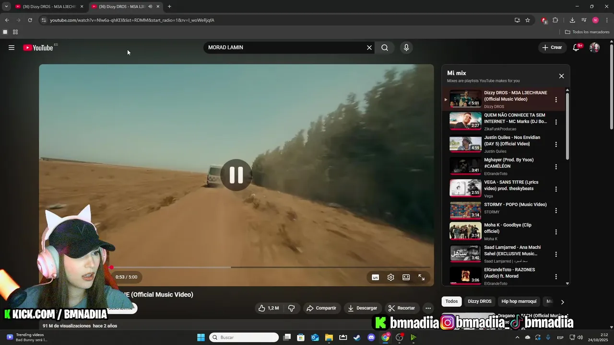Open a new browser tab
Image resolution: width=614 pixels, height=345 pixels.
169,7
